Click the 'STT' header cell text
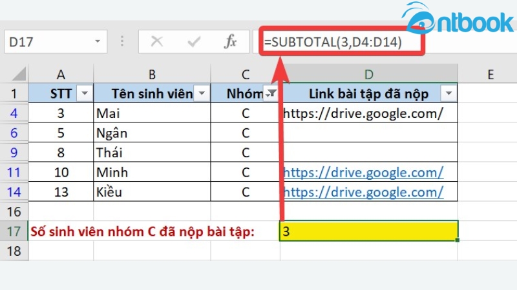 (61, 93)
